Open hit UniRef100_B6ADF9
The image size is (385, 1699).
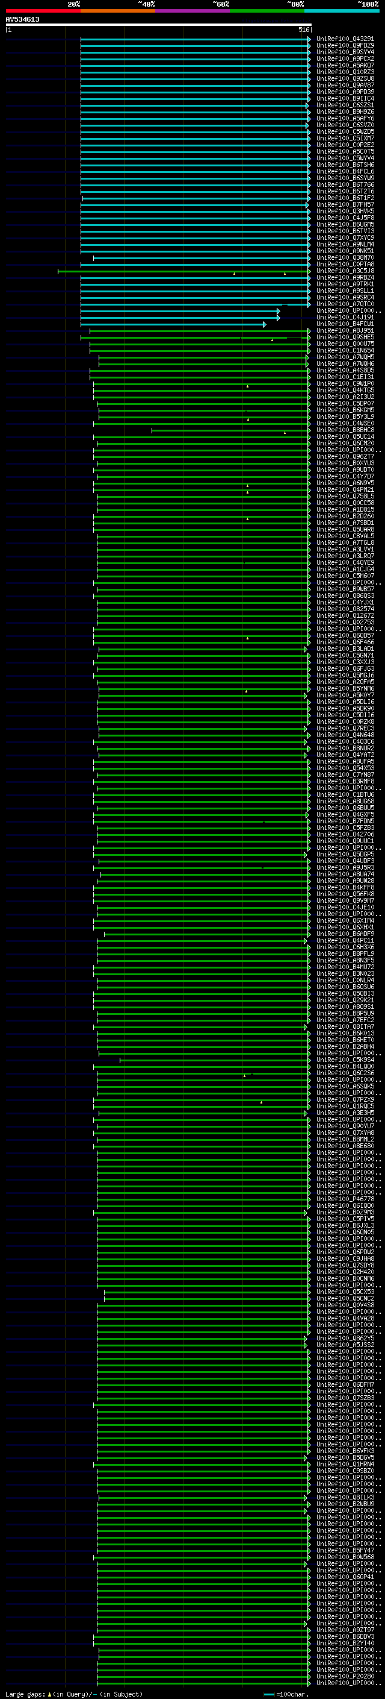click(345, 934)
